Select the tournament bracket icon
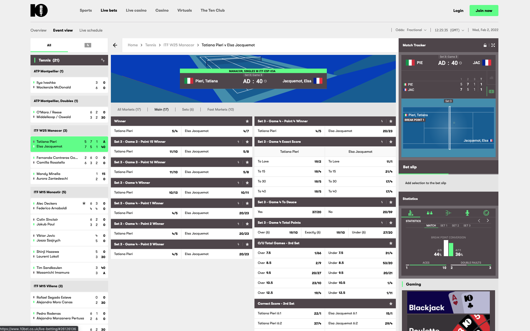The image size is (530, 331). (448, 213)
